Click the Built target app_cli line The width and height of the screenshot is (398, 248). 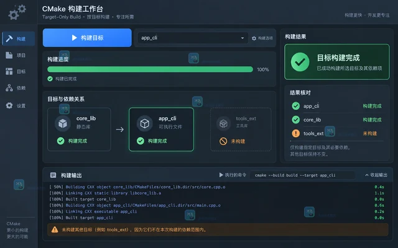(x=81, y=218)
